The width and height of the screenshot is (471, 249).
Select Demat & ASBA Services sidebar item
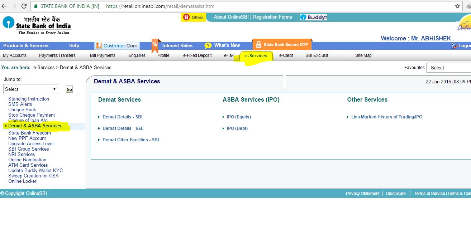tap(35, 126)
